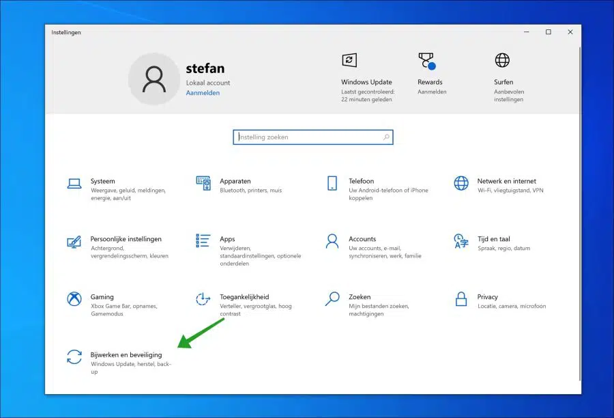Open Persoonlijke instellingen title

click(x=126, y=239)
